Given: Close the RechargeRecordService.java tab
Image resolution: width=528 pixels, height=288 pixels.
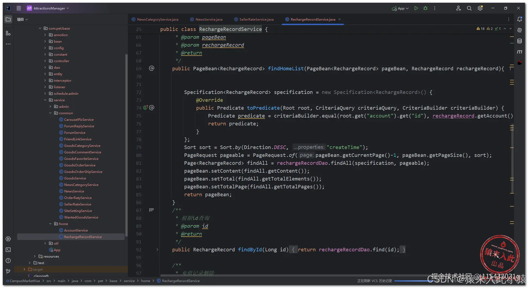Looking at the screenshot, I should (x=339, y=19).
